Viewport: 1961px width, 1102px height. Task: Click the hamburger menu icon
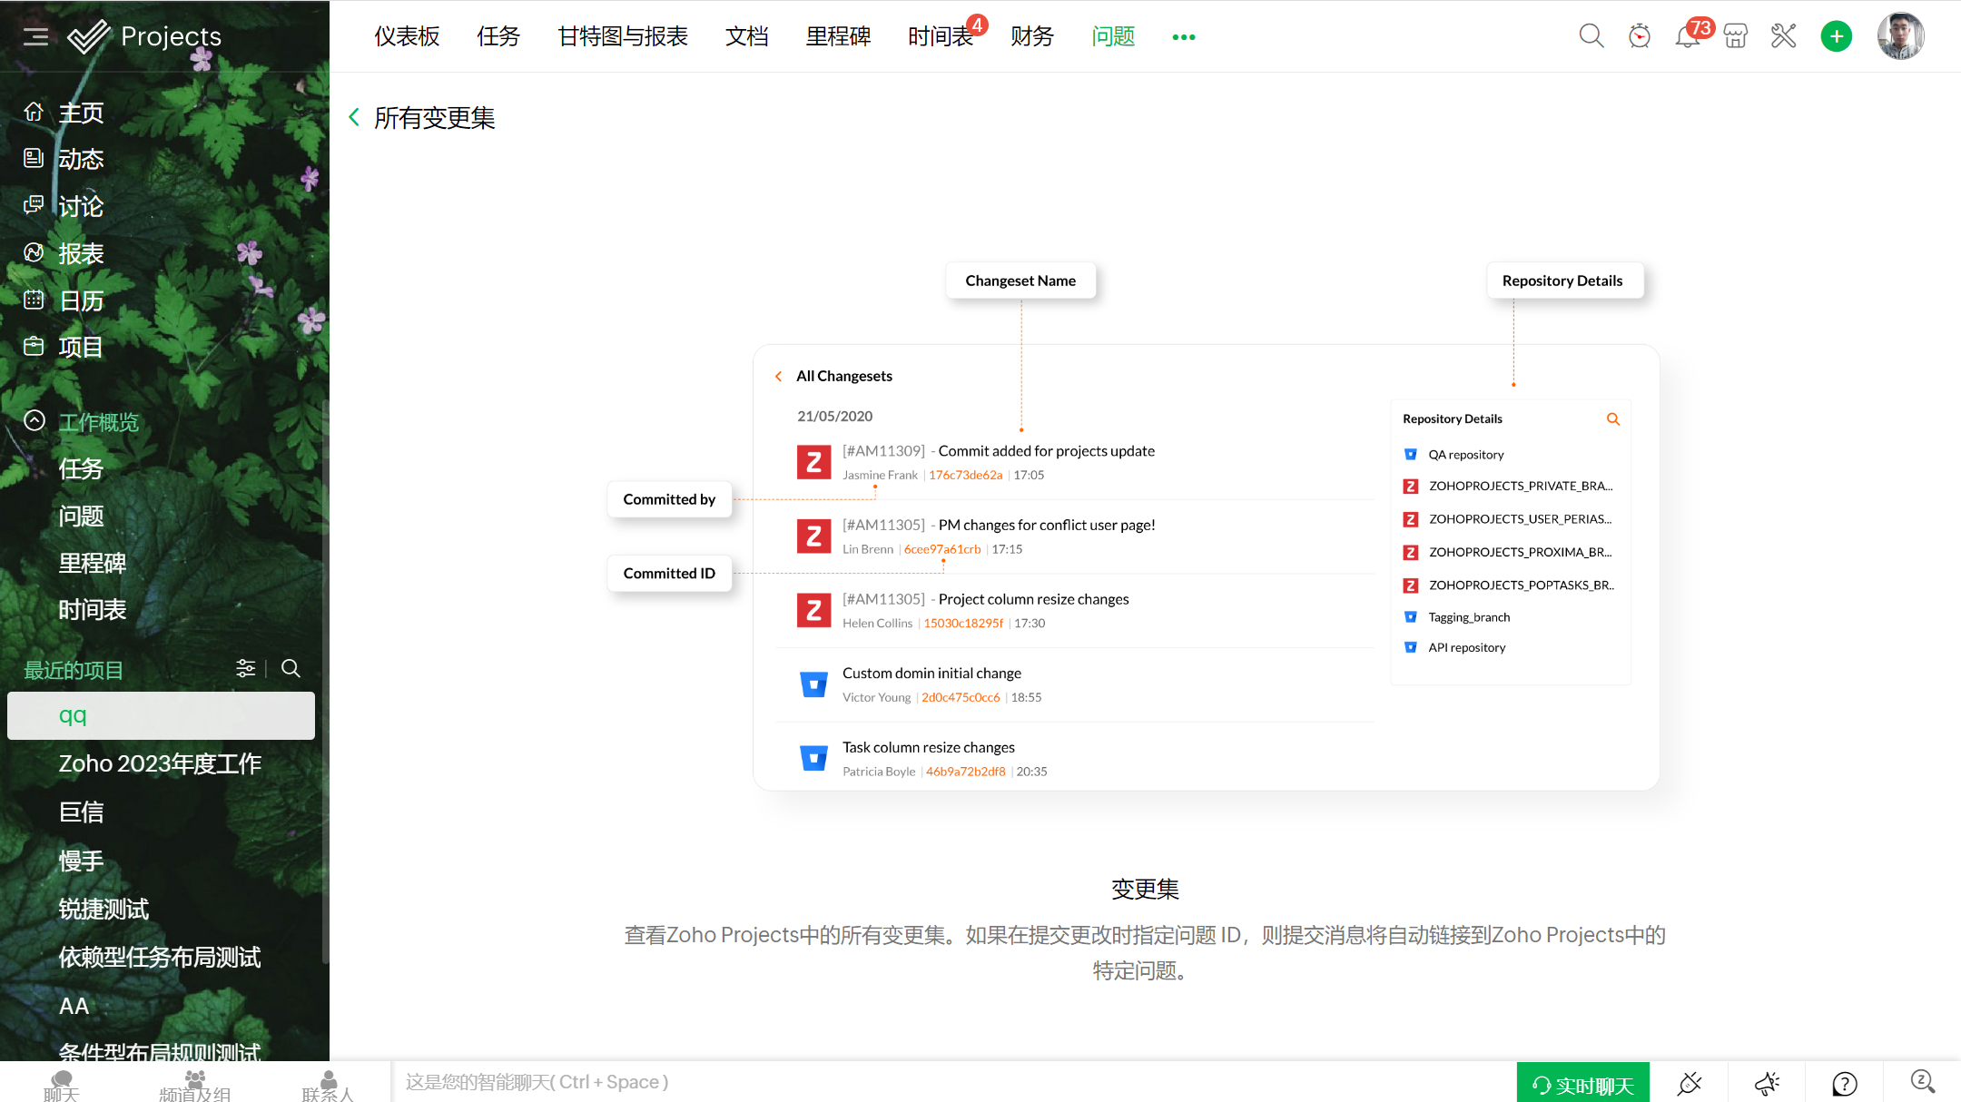tap(35, 36)
